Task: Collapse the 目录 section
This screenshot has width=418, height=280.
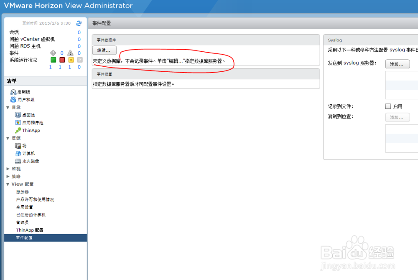Action: [8, 107]
